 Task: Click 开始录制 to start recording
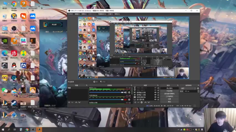(x=169, y=91)
